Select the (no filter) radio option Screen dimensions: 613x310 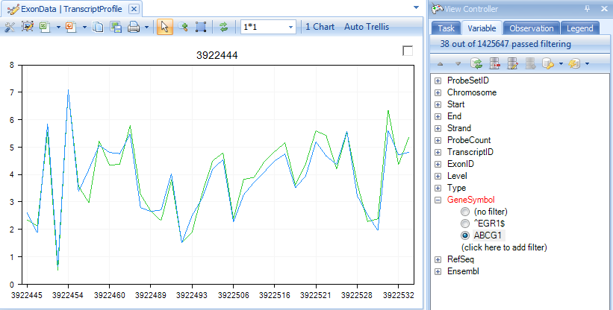tap(465, 212)
